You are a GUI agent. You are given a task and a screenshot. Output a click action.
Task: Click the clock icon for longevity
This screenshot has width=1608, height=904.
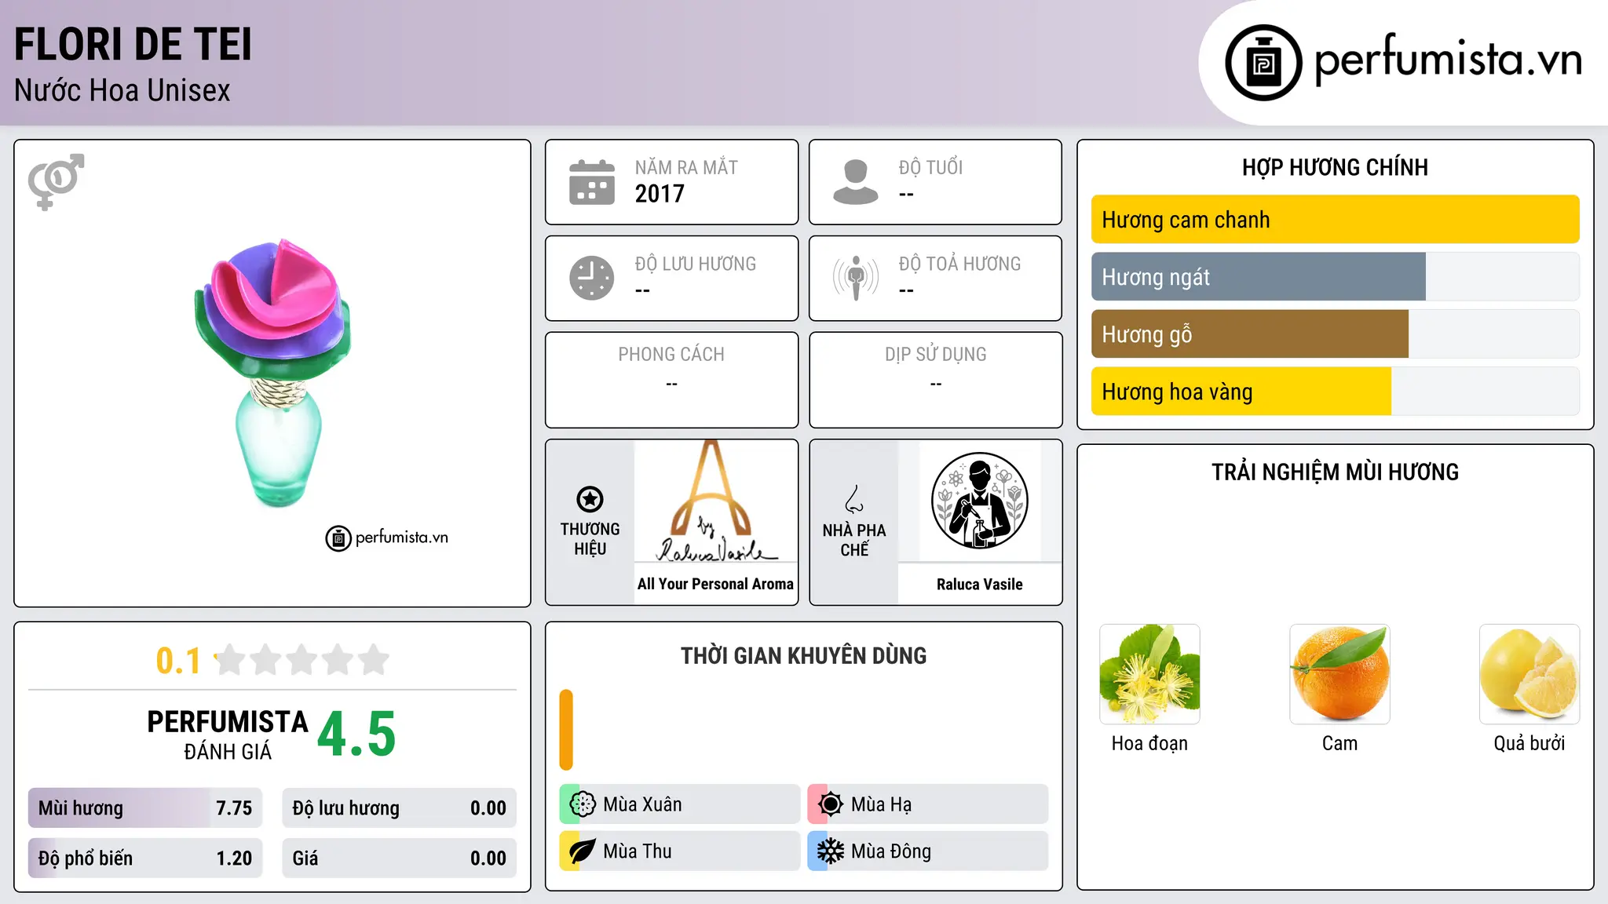(592, 278)
